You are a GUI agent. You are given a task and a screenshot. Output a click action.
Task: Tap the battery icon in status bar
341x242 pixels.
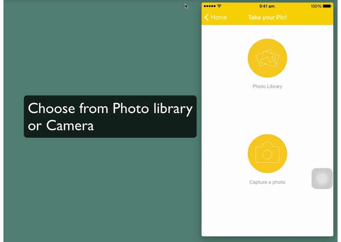pos(327,6)
